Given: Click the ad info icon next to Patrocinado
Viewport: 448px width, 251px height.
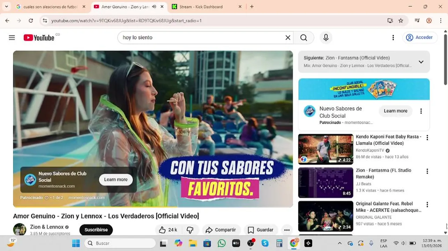Looking at the screenshot, I should click(46, 198).
